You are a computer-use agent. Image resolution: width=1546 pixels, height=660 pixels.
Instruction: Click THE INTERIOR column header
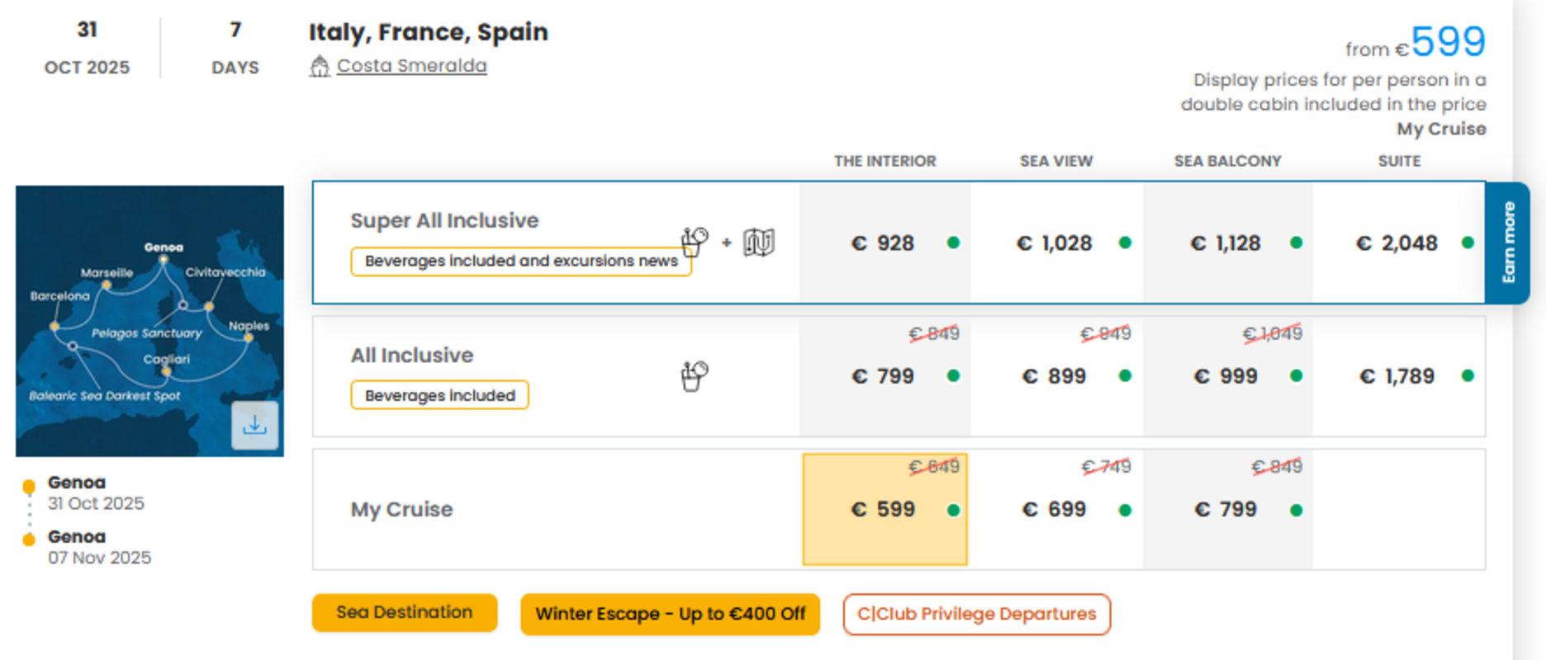coord(885,161)
